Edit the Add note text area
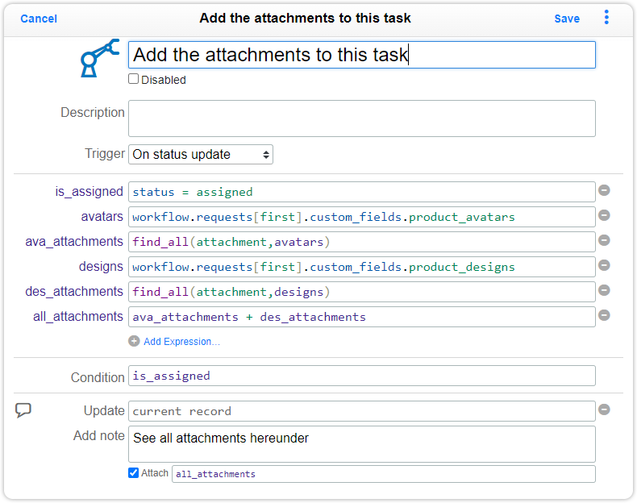 click(x=362, y=444)
